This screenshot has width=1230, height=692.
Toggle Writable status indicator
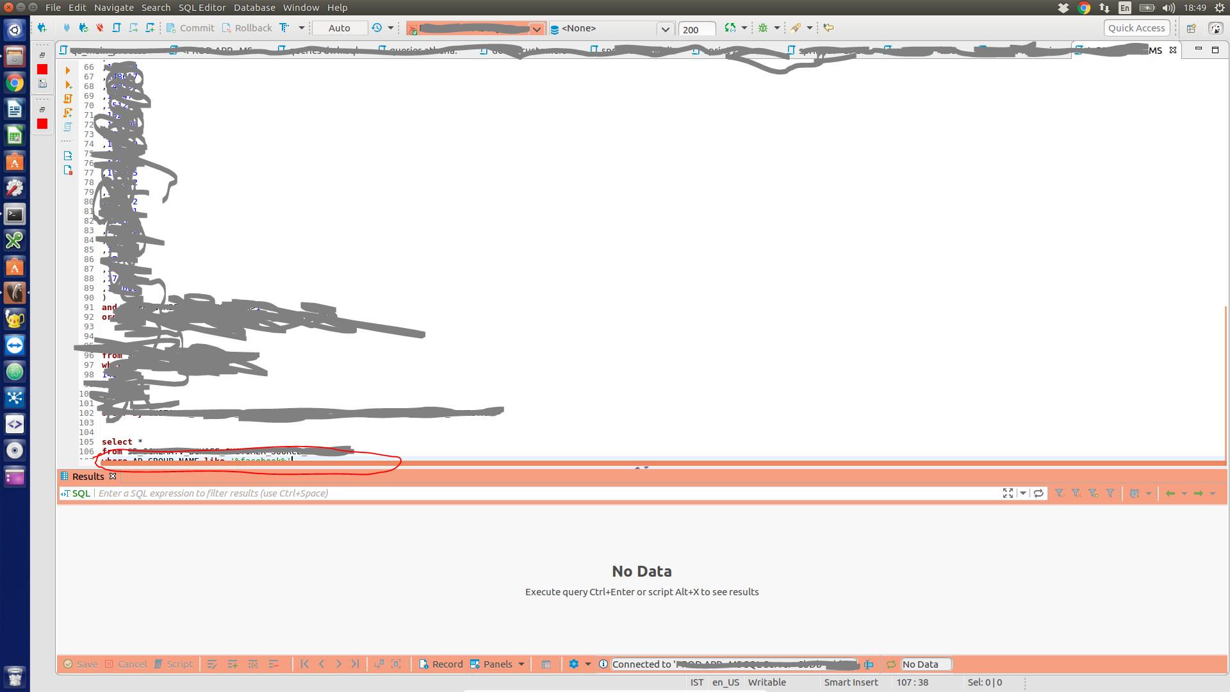(767, 682)
